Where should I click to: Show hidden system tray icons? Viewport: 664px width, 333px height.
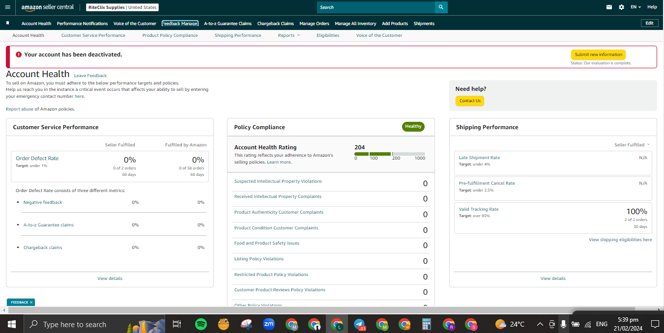(x=540, y=324)
